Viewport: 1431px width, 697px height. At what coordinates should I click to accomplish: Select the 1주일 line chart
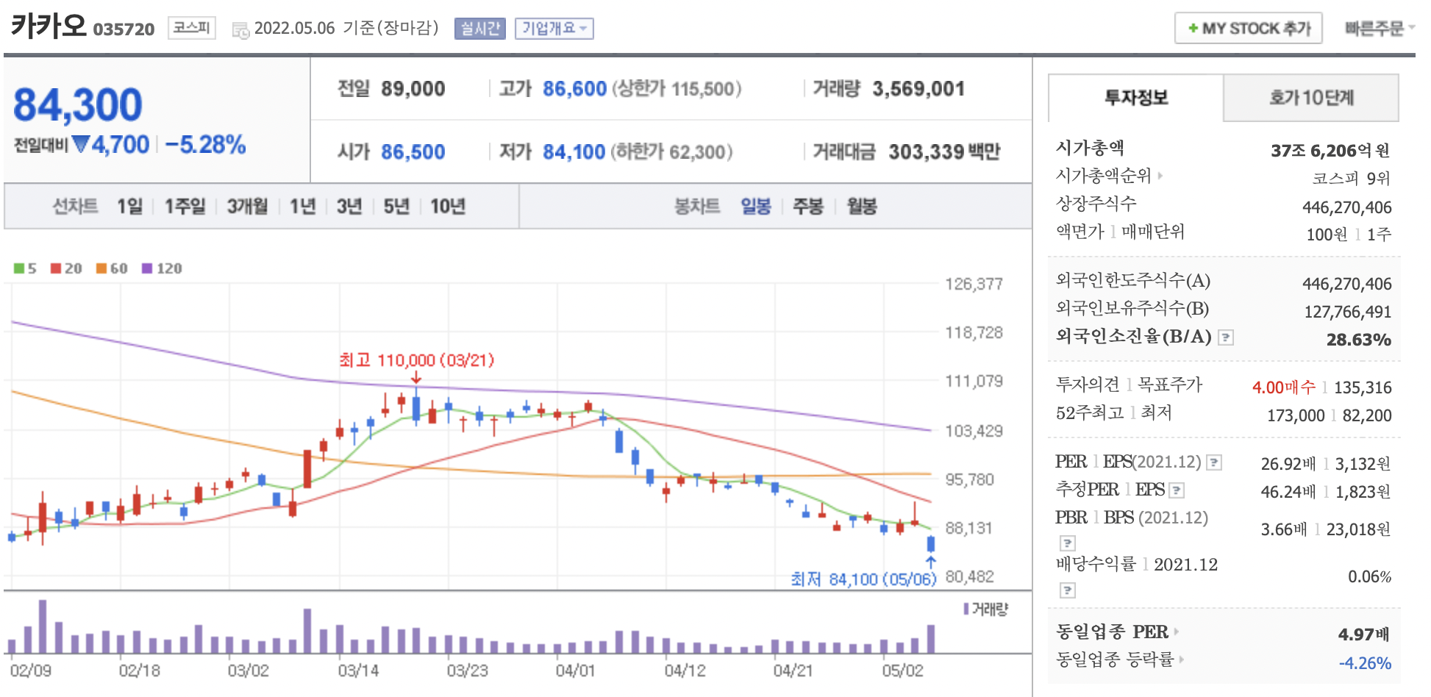[185, 207]
